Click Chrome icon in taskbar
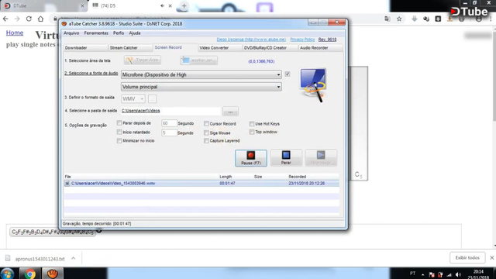The width and height of the screenshot is (496, 279). (29, 274)
